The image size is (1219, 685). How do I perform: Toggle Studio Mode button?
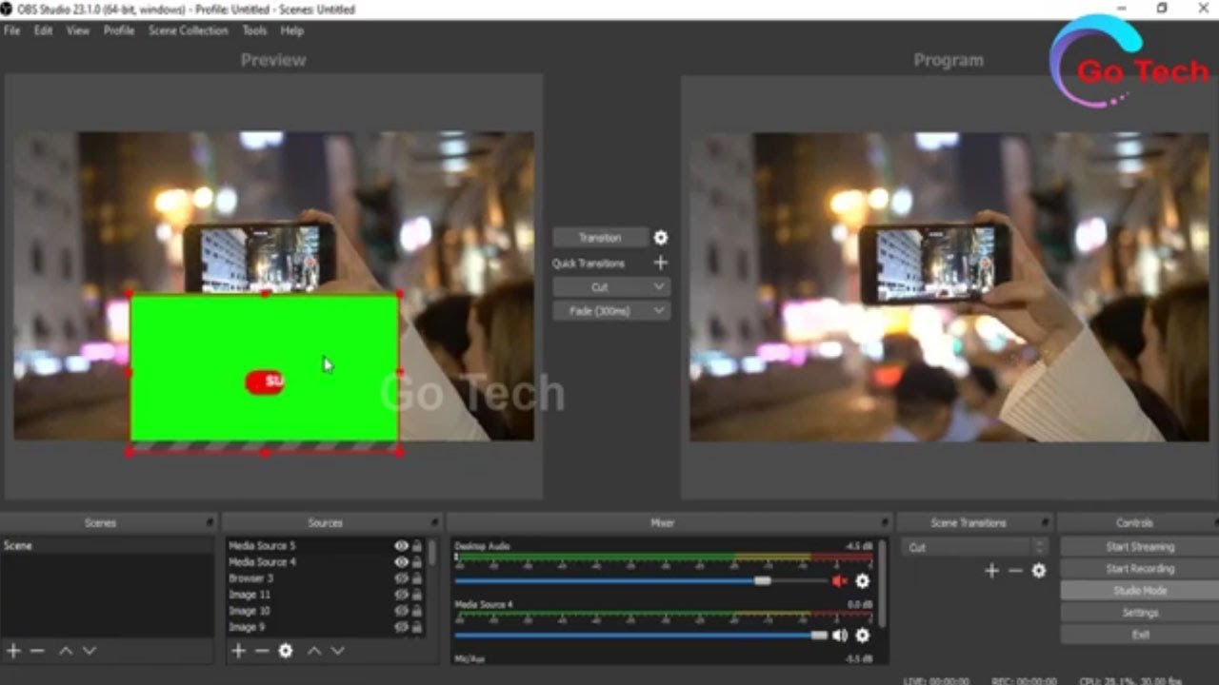click(1139, 591)
